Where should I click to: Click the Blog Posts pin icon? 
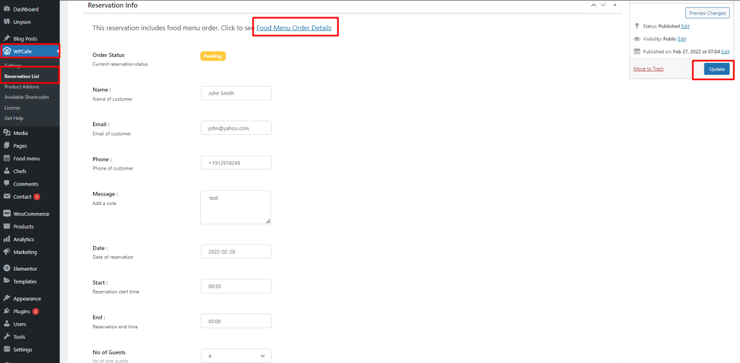pos(7,39)
